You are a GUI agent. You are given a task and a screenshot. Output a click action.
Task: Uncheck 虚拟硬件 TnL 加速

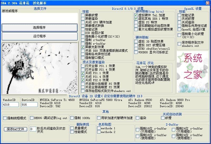136,15
